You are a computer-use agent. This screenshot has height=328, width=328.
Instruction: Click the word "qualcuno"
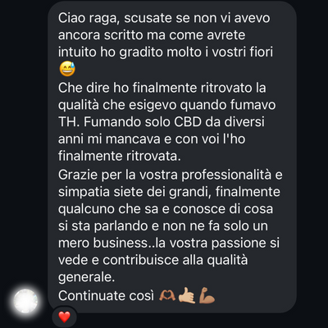[86, 209]
